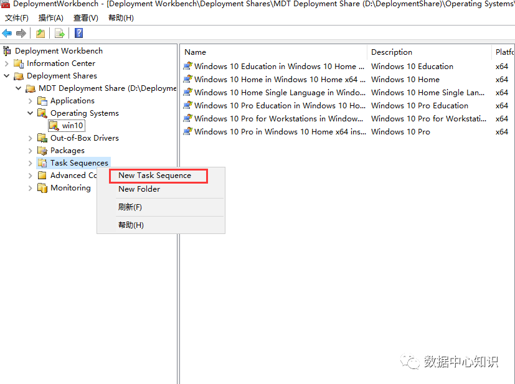Click the DeploymentWorkbench title bar app icon
Screen dimensions: 515x384
click(5, 4)
